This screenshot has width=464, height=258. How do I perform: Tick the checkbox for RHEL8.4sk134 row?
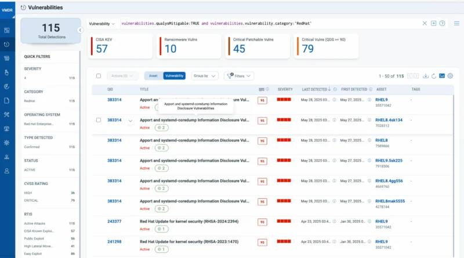[x=99, y=120]
